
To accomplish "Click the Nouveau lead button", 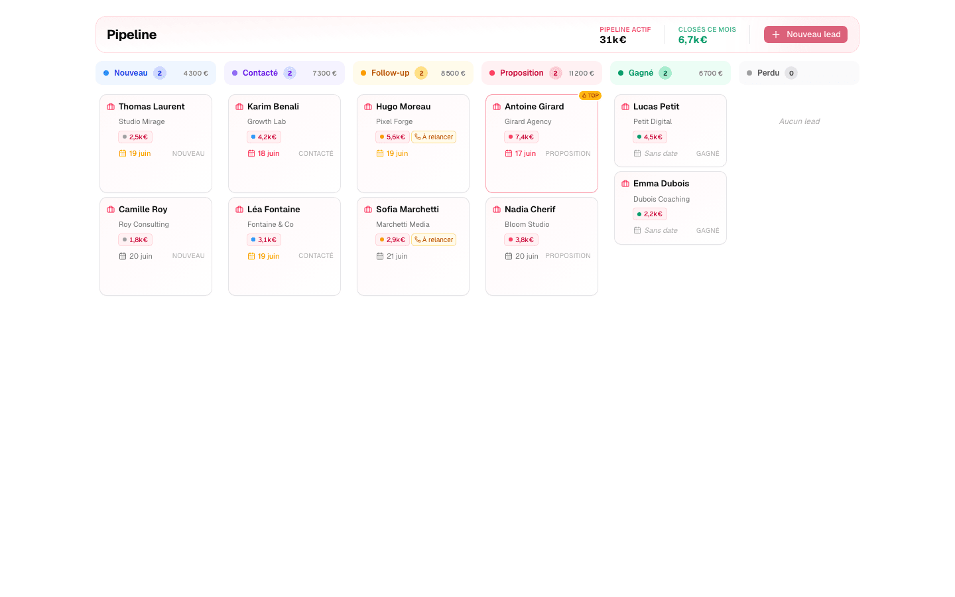I will 806,34.
